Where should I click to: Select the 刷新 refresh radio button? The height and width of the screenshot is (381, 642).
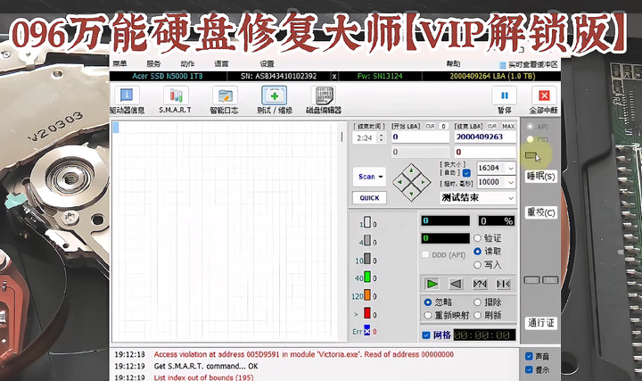[x=477, y=316]
